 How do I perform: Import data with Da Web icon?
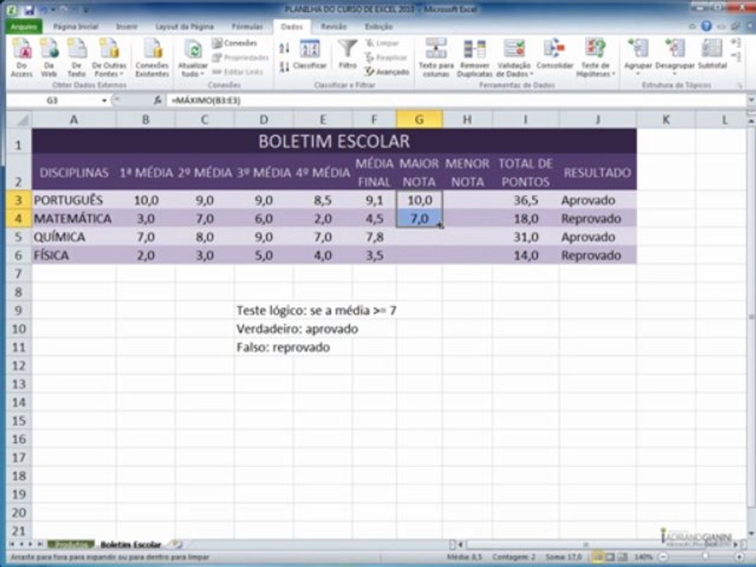click(x=49, y=57)
